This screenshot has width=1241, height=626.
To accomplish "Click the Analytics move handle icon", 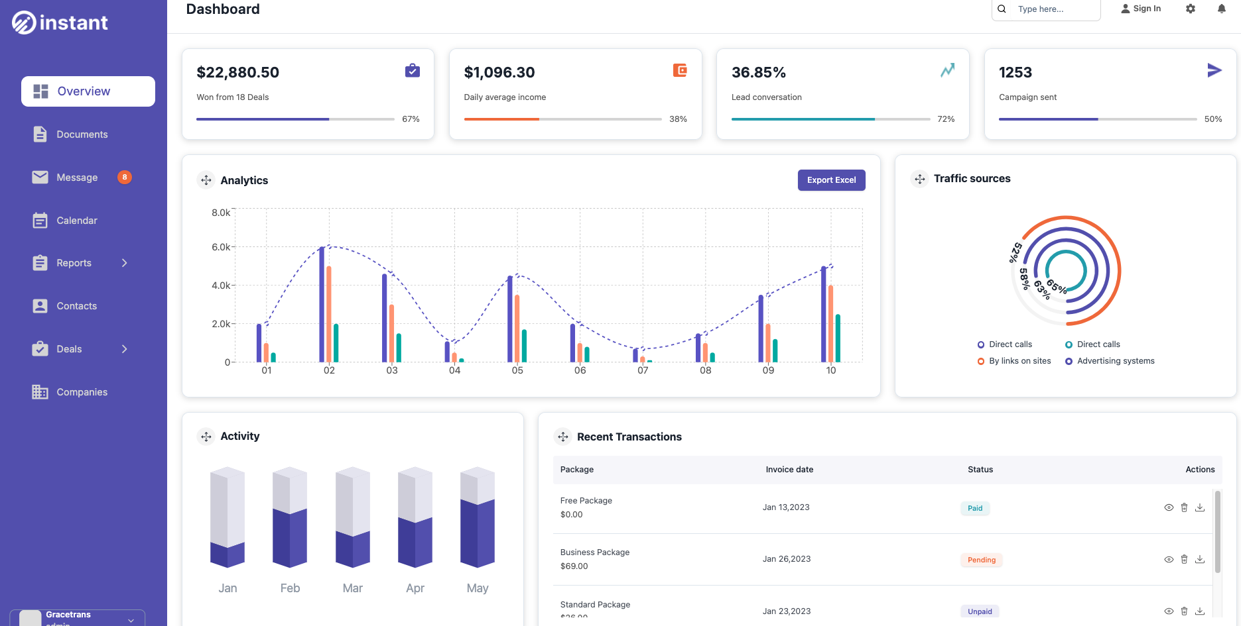I will pos(206,180).
